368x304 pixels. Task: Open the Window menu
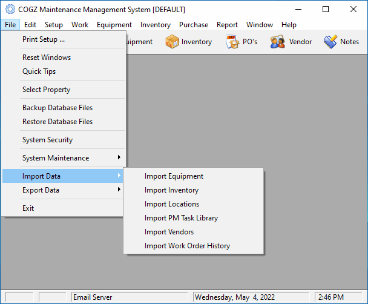(260, 25)
